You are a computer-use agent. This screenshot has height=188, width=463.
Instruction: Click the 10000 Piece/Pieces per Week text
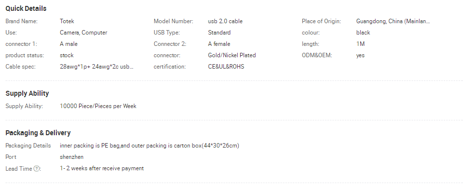click(98, 106)
